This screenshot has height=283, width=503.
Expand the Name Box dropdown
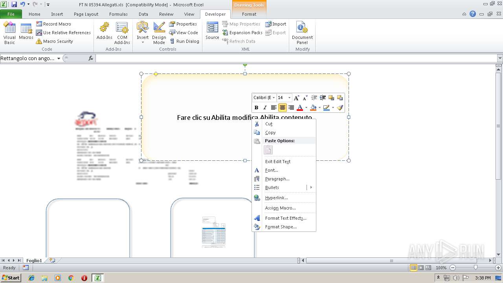[59, 58]
